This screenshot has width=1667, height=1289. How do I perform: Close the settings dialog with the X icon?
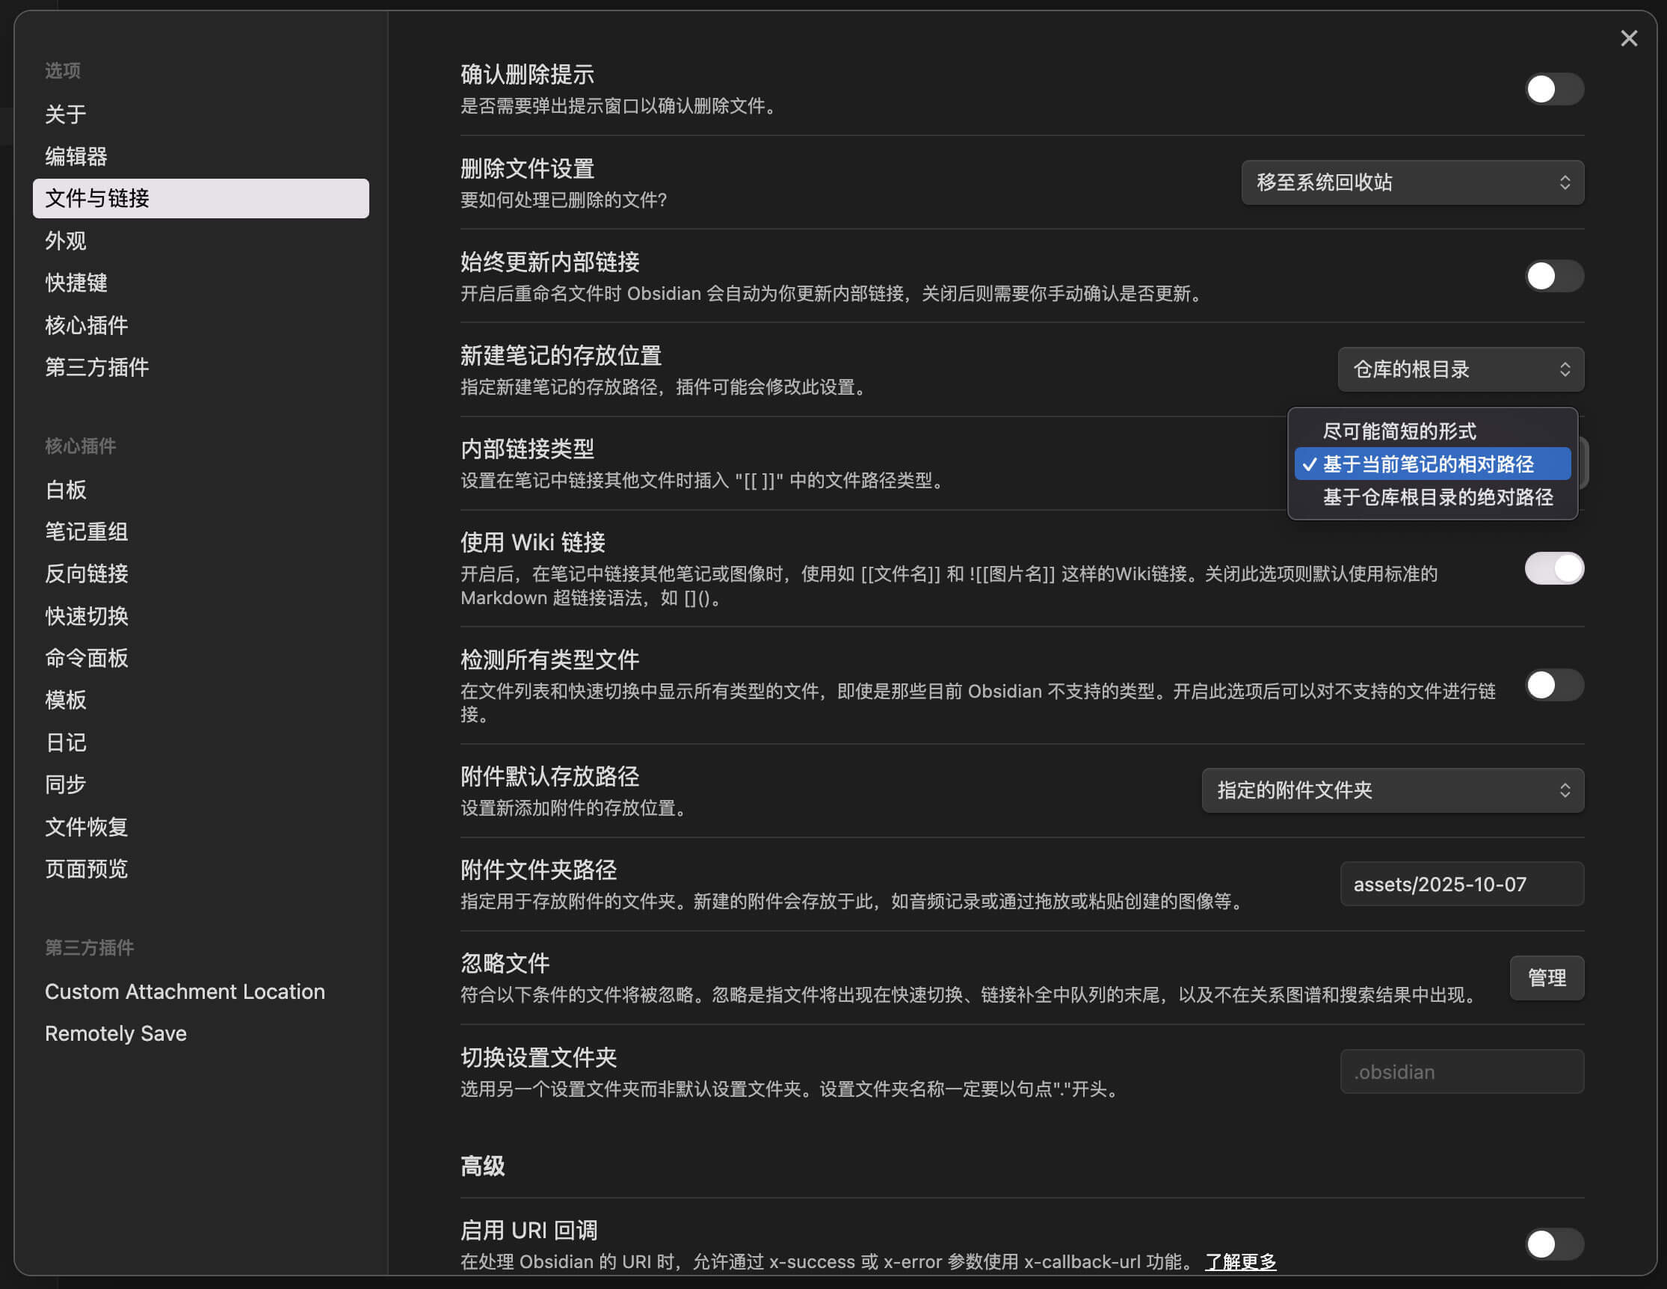point(1628,38)
